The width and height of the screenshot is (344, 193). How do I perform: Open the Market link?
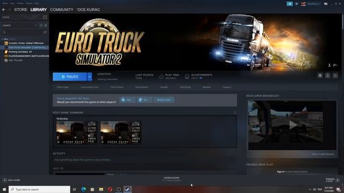tap(206, 87)
